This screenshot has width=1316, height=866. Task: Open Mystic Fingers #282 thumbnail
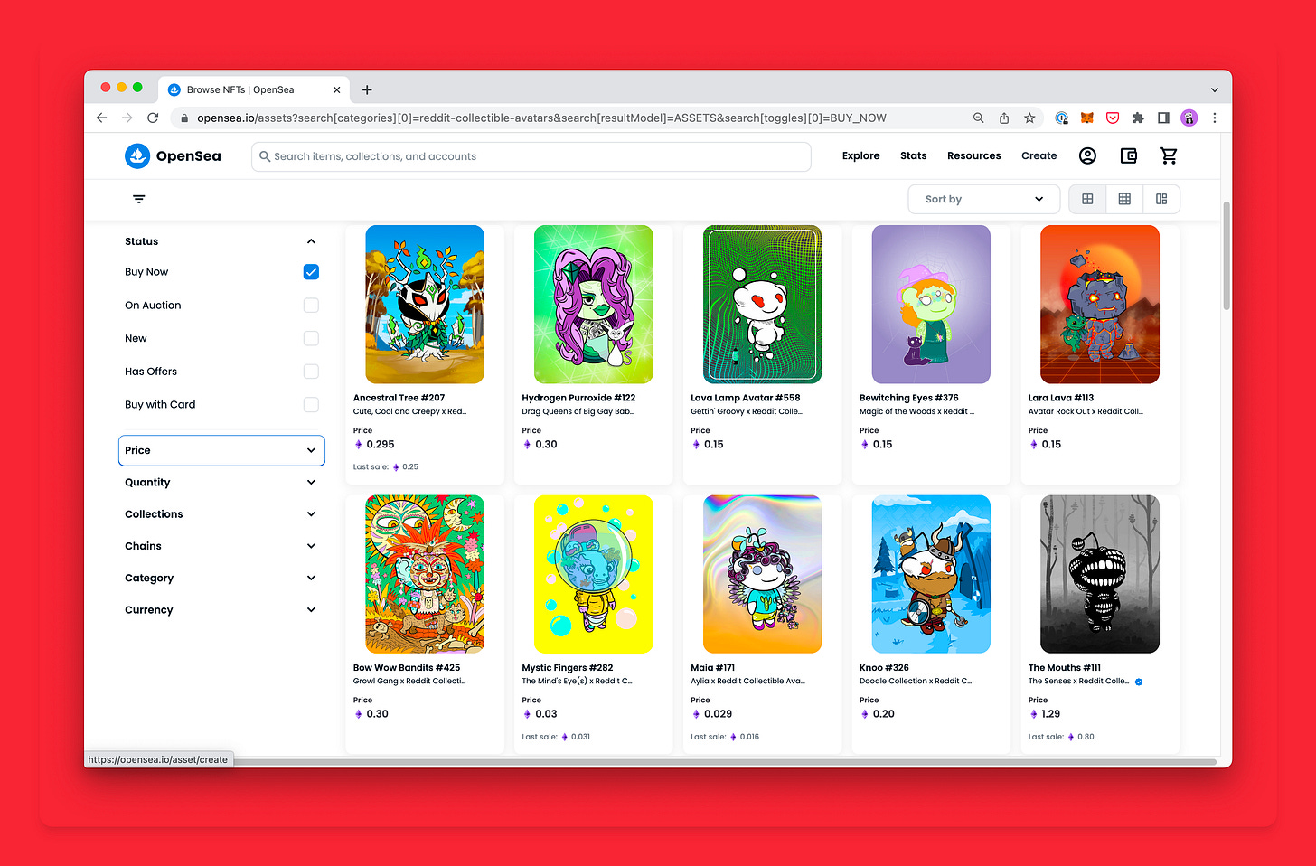pyautogui.click(x=593, y=574)
